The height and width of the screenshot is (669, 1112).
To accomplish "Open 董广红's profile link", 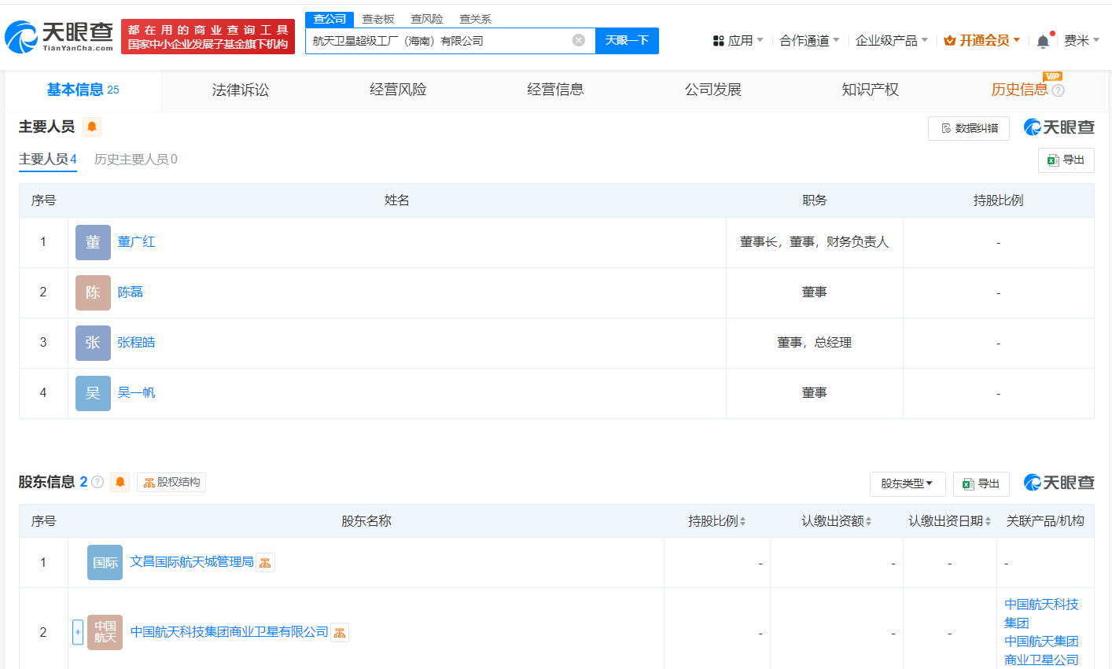I will coord(136,242).
